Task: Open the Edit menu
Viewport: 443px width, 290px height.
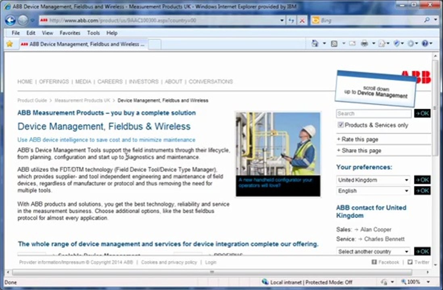Action: tap(31, 33)
